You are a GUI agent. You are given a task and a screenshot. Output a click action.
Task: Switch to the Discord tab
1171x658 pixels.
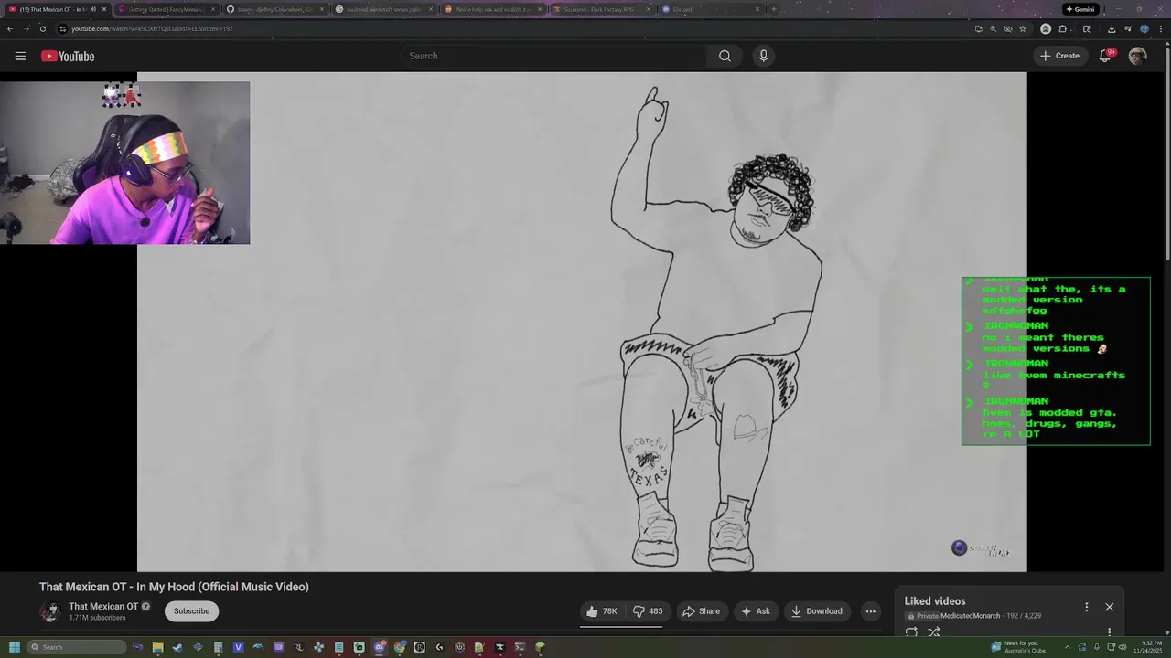(710, 9)
